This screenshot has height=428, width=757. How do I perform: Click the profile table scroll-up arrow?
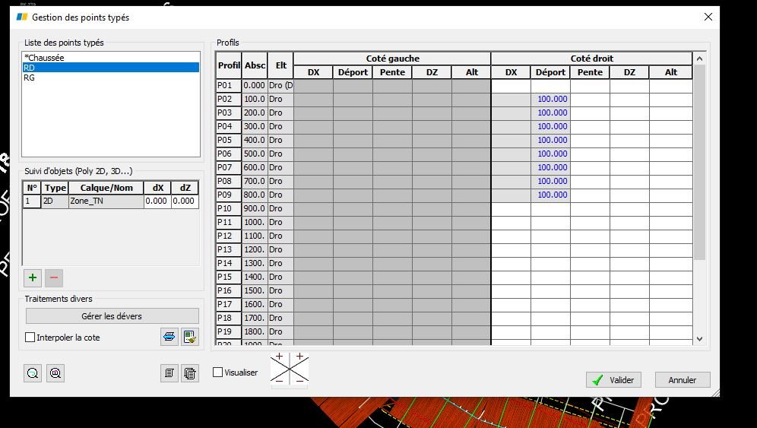[x=699, y=59]
